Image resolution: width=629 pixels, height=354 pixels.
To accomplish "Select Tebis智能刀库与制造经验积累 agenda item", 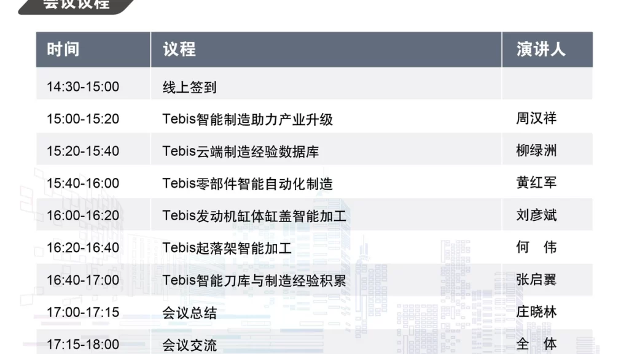I will click(x=254, y=280).
